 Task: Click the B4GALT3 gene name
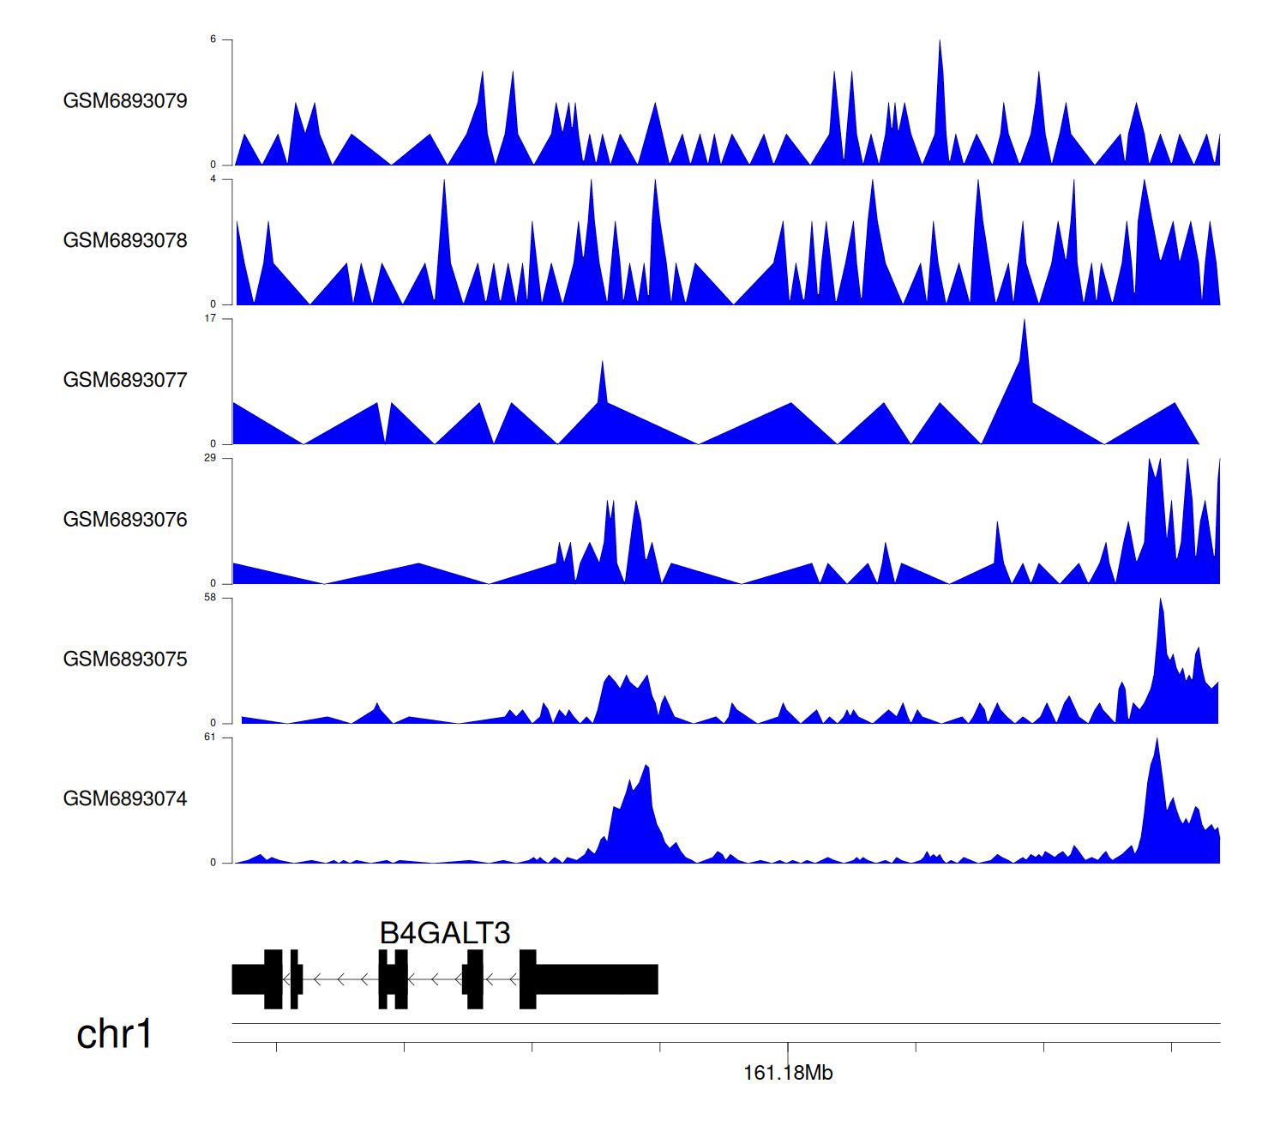point(444,933)
